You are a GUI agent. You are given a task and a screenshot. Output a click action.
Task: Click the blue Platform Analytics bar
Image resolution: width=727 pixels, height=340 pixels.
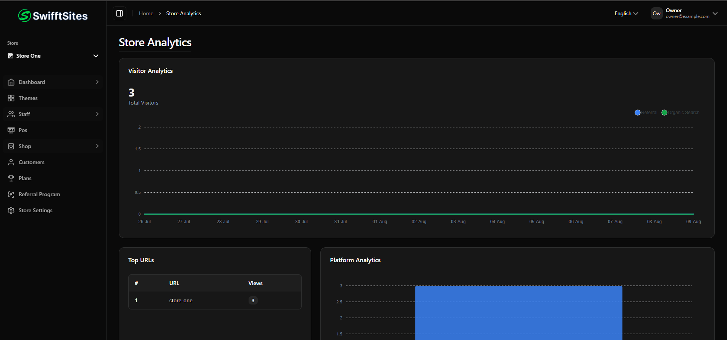pyautogui.click(x=519, y=312)
